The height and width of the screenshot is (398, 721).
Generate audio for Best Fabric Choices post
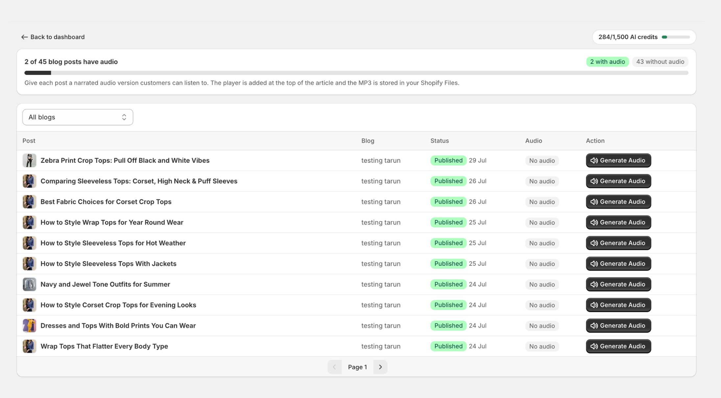pos(618,202)
